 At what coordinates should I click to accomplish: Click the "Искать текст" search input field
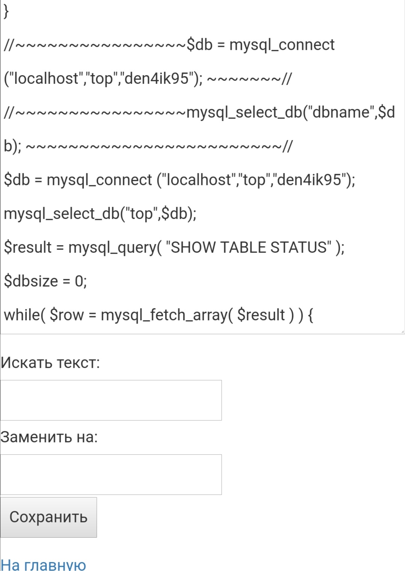point(111,400)
